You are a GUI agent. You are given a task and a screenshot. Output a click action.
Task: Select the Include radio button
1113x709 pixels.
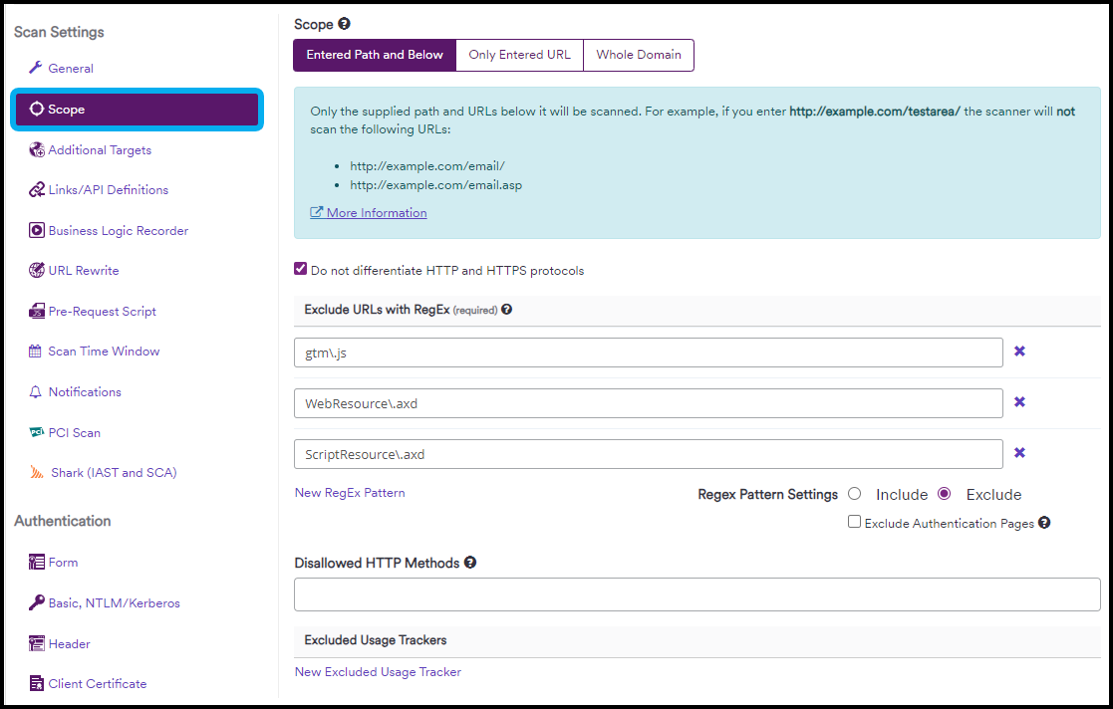point(854,494)
